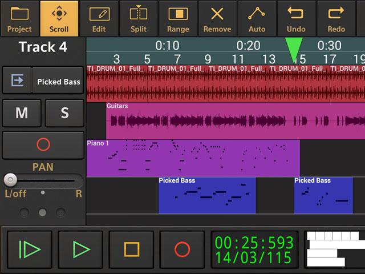The width and height of the screenshot is (365, 274).
Task: Select the Range tool
Action: (x=178, y=19)
